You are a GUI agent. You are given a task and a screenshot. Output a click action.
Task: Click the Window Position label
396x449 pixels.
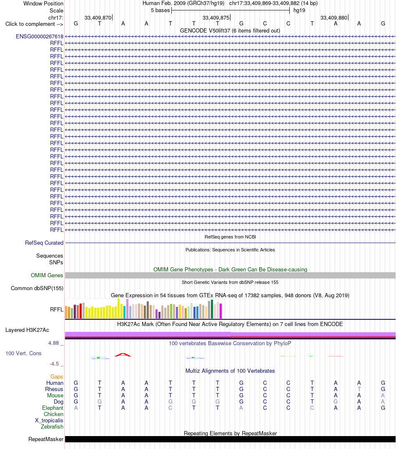click(43, 3)
